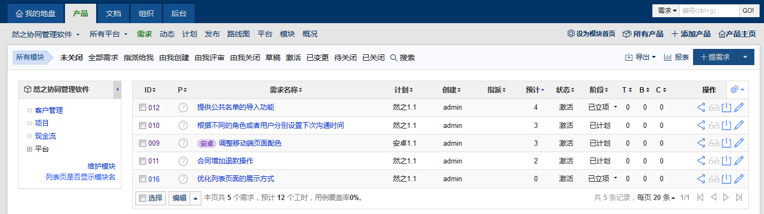The width and height of the screenshot is (764, 214).
Task: Click the change icon for requirement 009
Action: click(x=701, y=143)
